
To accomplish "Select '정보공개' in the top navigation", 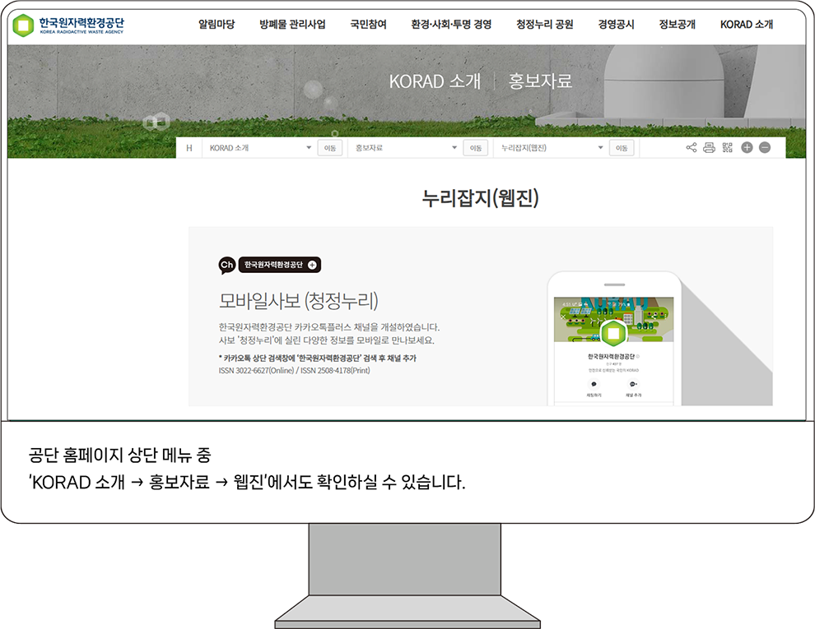I will [x=677, y=25].
